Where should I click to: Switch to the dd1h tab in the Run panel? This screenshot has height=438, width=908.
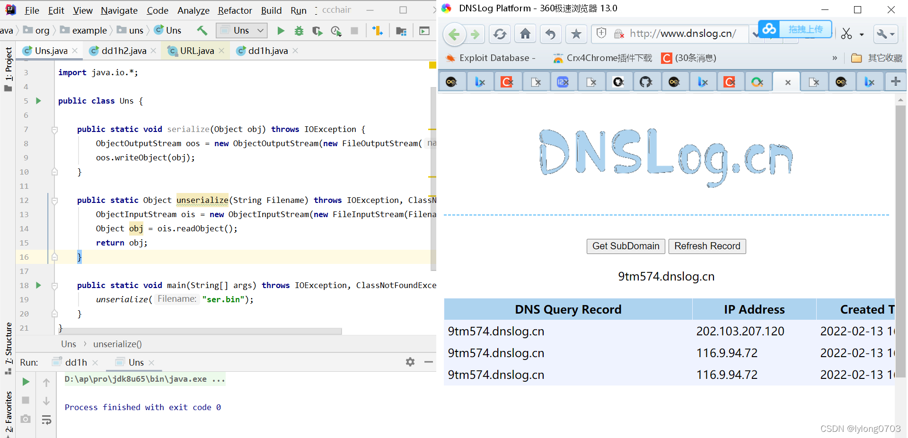pyautogui.click(x=76, y=362)
